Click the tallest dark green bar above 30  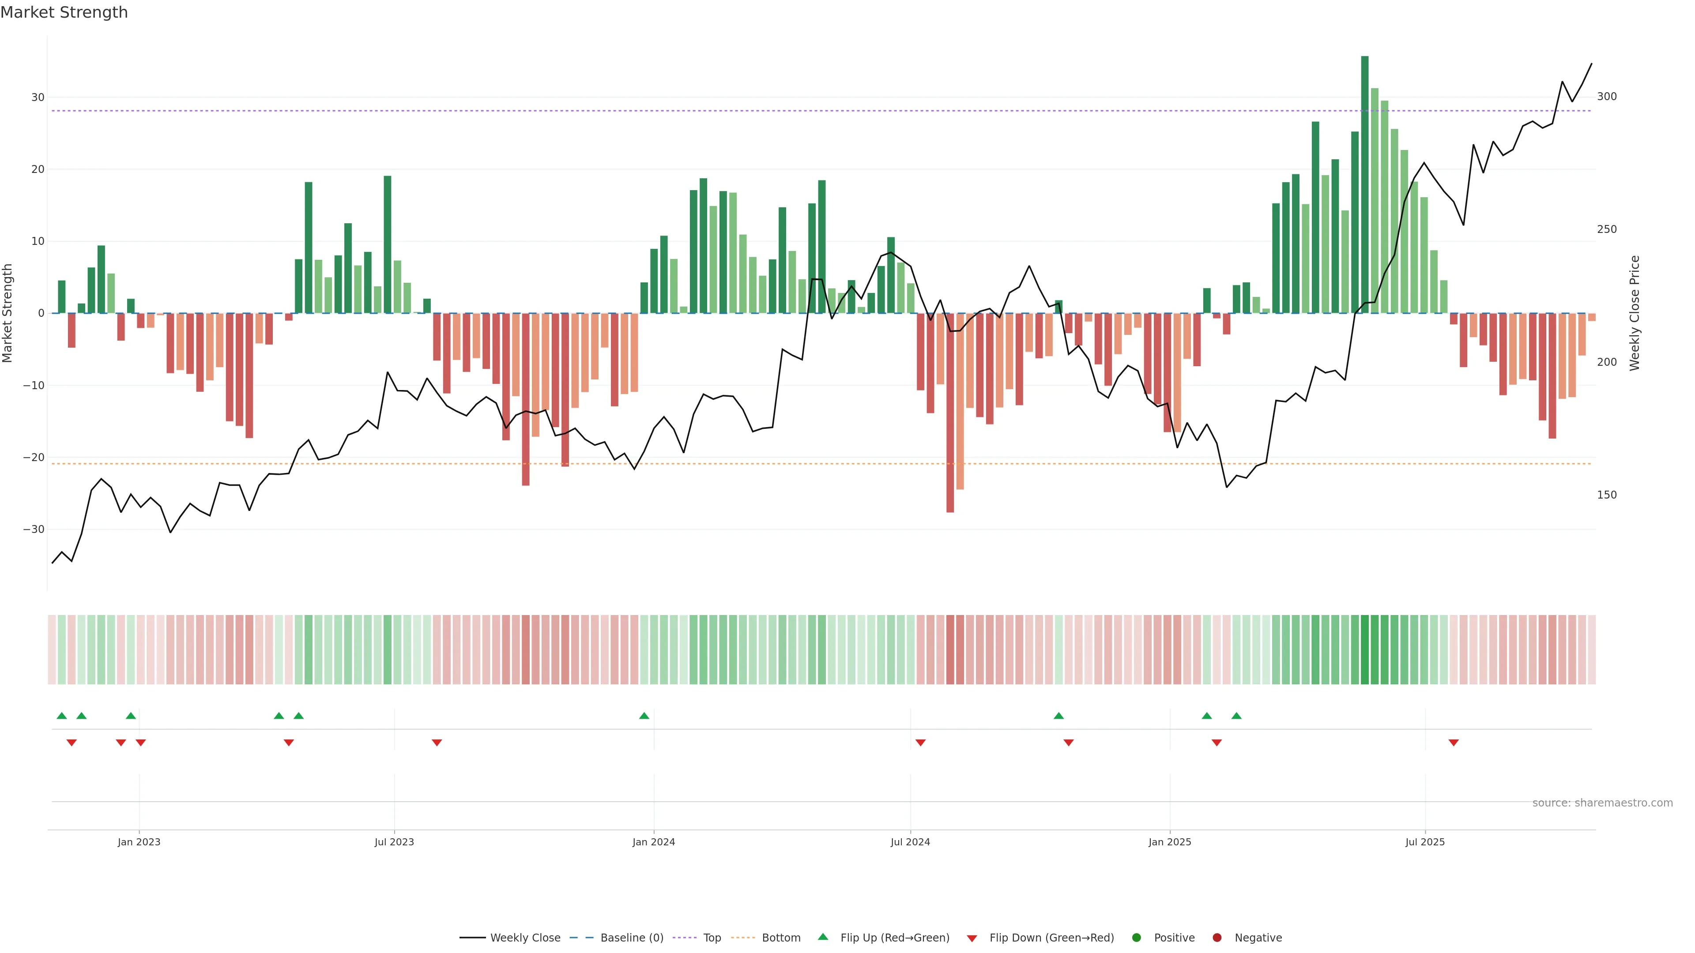pos(1365,184)
